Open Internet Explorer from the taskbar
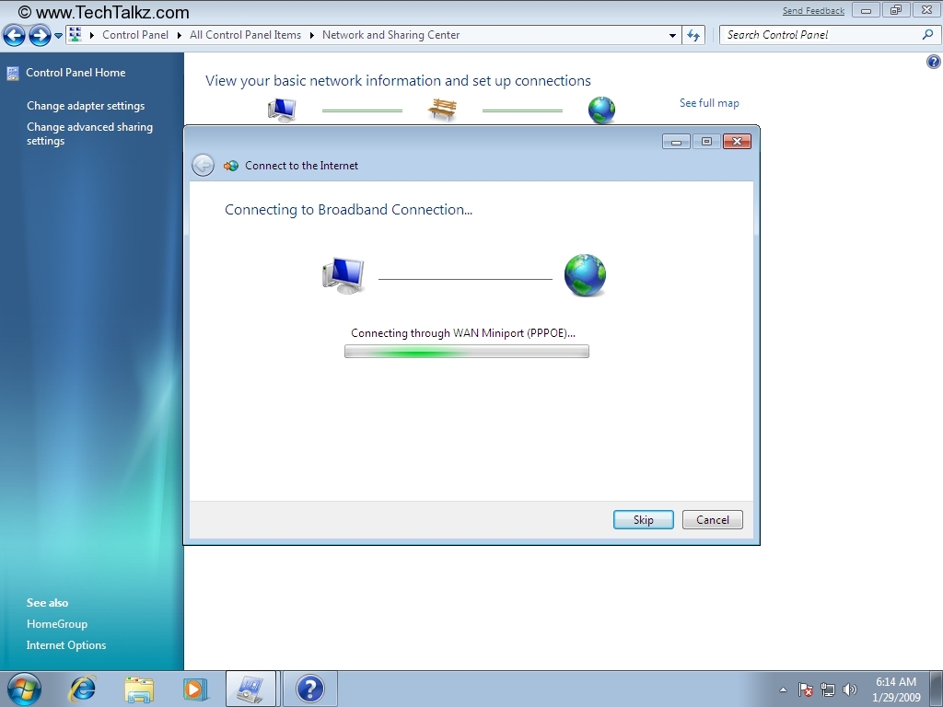This screenshot has width=943, height=707. 83,689
